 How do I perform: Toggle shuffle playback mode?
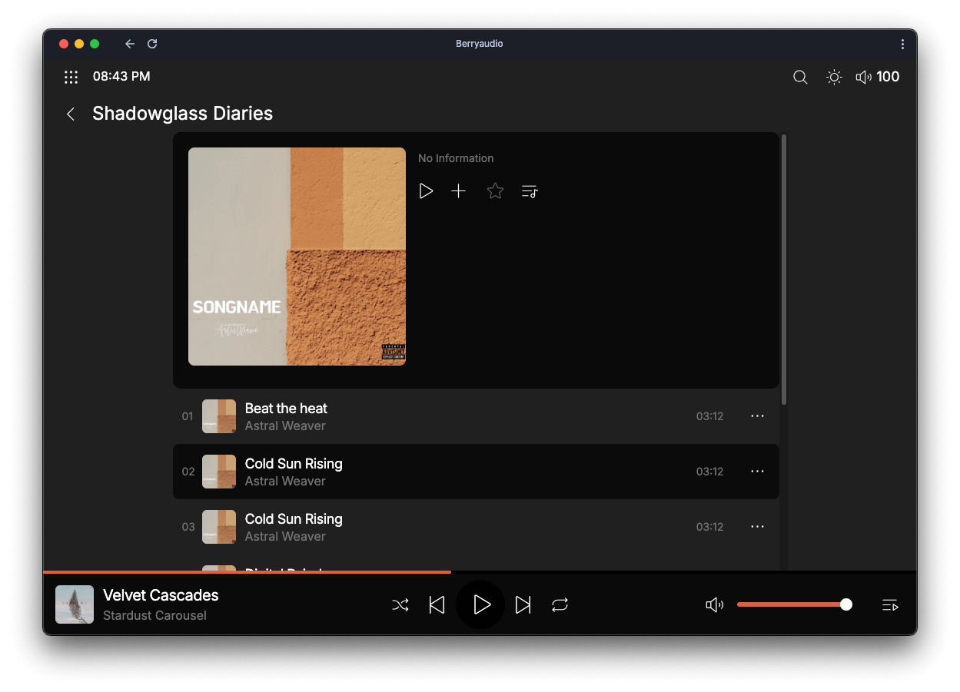coord(400,605)
